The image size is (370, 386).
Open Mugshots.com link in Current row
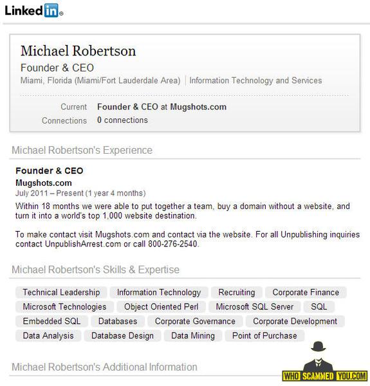coord(198,107)
